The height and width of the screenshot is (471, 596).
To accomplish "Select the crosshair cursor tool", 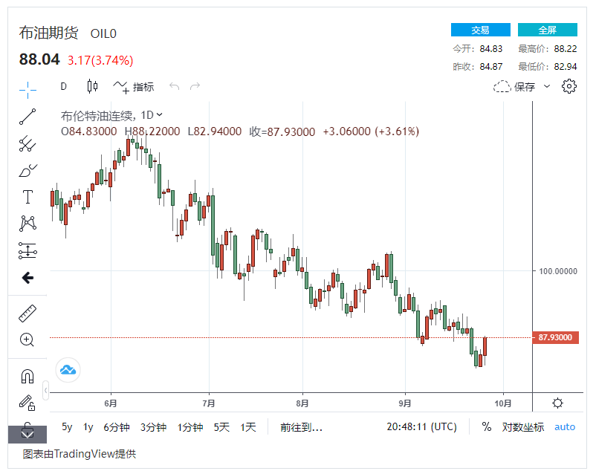I will (x=27, y=89).
